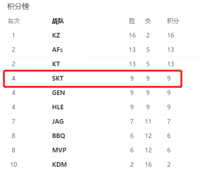Open the BBQ team entry

(x=59, y=136)
